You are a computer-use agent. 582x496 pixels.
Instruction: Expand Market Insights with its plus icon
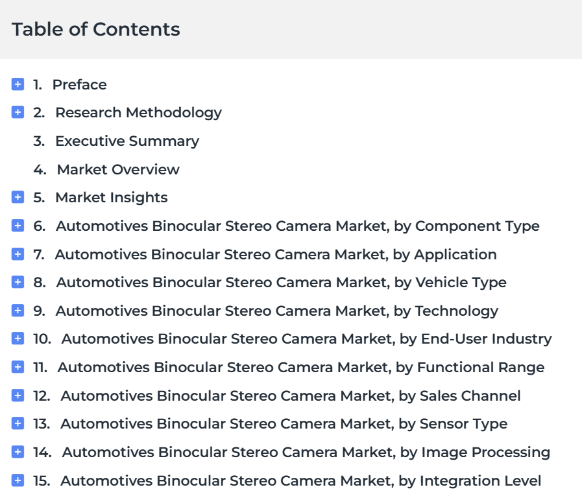(x=18, y=197)
